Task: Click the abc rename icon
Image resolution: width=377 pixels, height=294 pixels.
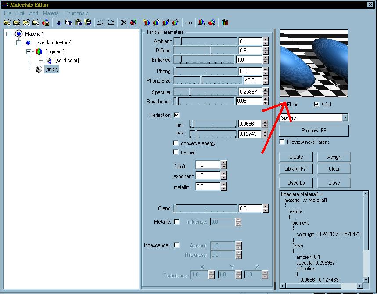Action: pos(189,22)
